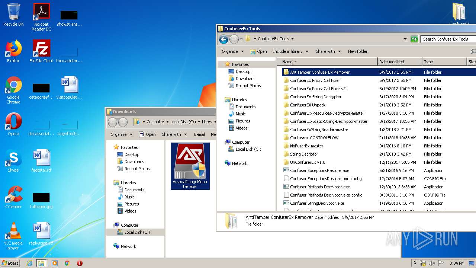476x268 pixels.
Task: Click ConfuserEx Tools breadcrumb arrow
Action: [x=292, y=39]
